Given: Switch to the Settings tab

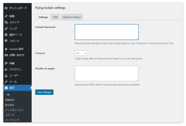Looking at the screenshot, I should click(x=43, y=17).
